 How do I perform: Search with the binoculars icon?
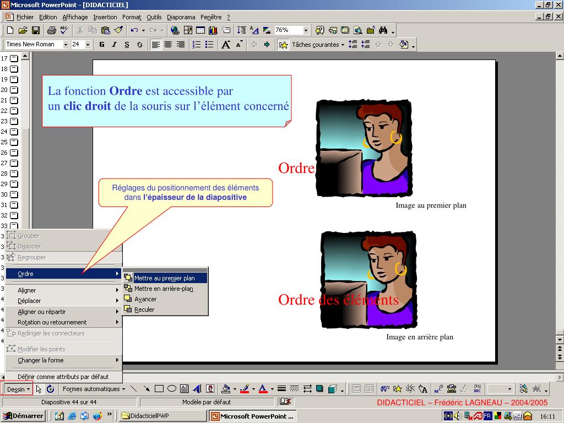[383, 30]
